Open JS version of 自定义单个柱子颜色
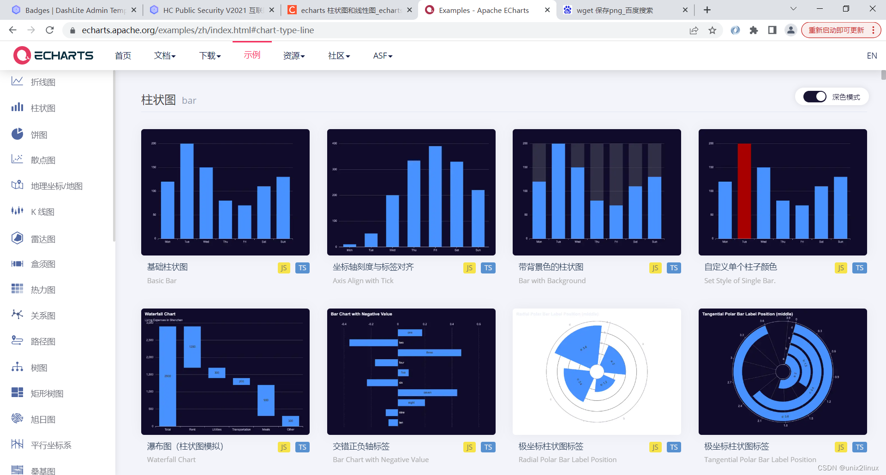 pos(841,268)
